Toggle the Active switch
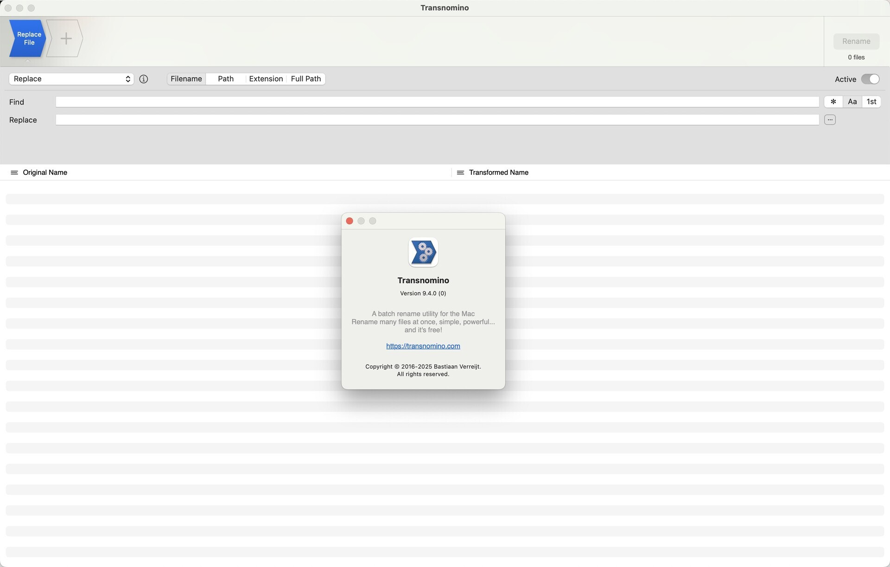 (870, 79)
